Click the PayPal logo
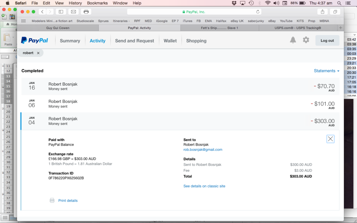Screen dimensions: 357x223 pyautogui.click(x=35, y=40)
